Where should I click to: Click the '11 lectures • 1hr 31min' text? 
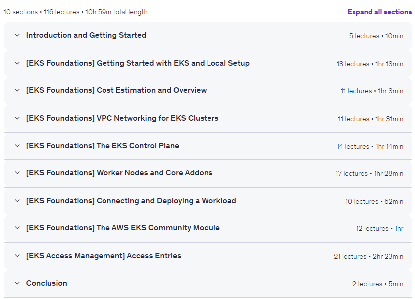371,119
